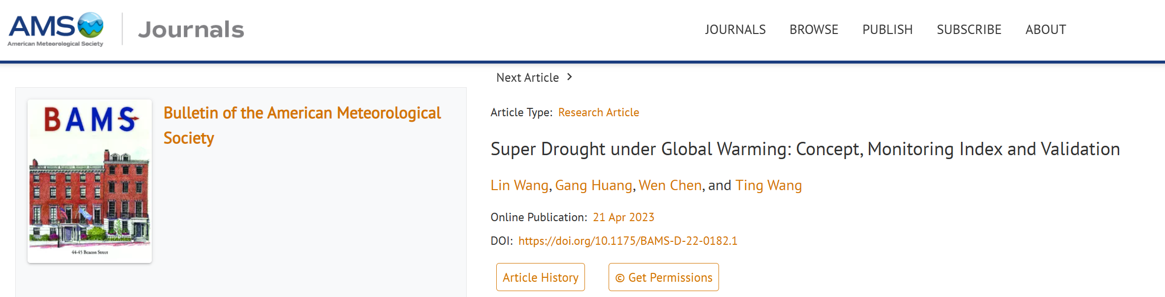The width and height of the screenshot is (1165, 297).
Task: Click the Get Permissions button
Action: pos(664,277)
